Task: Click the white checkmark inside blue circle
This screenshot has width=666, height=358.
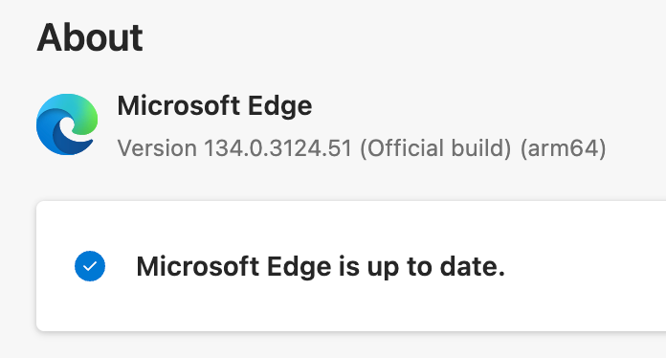Action: coord(90,267)
